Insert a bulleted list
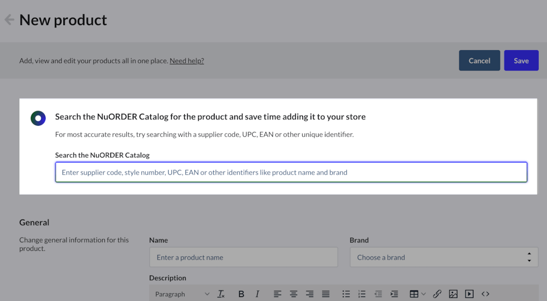Viewport: 547px width, 301px height. (x=346, y=294)
